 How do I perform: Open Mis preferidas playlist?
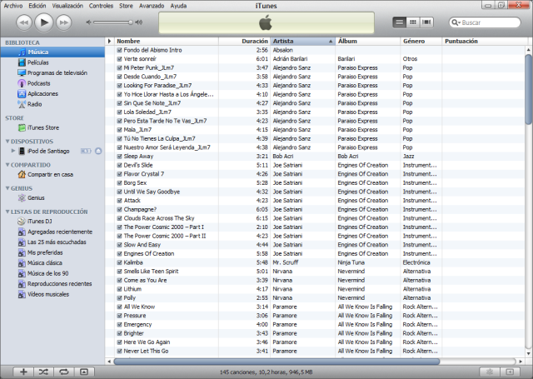click(41, 252)
